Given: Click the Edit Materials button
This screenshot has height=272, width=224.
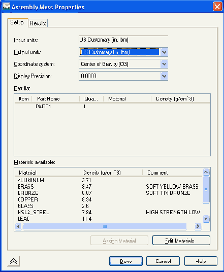Looking at the screenshot, I should (x=181, y=241).
